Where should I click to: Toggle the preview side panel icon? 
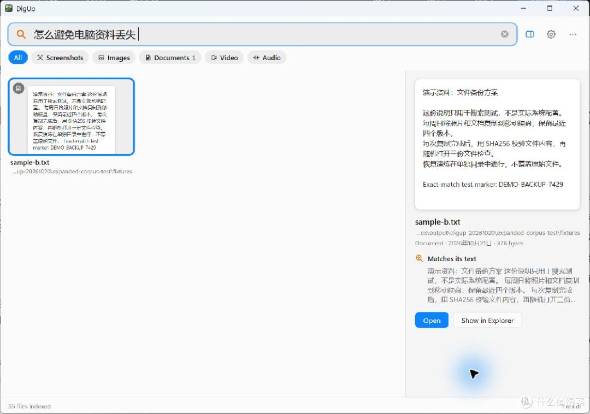click(530, 34)
